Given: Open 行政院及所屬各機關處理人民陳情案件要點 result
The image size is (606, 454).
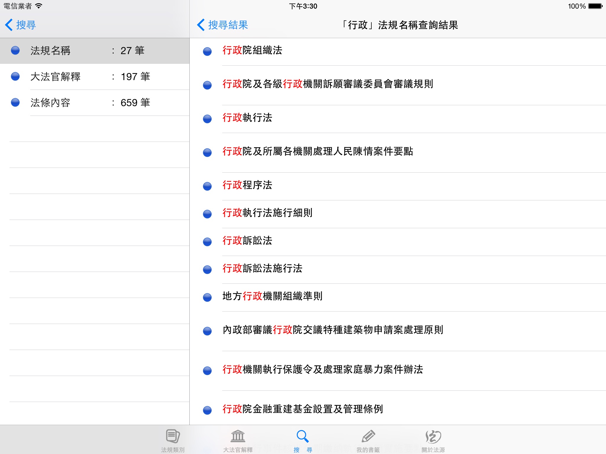Looking at the screenshot, I should coord(398,153).
